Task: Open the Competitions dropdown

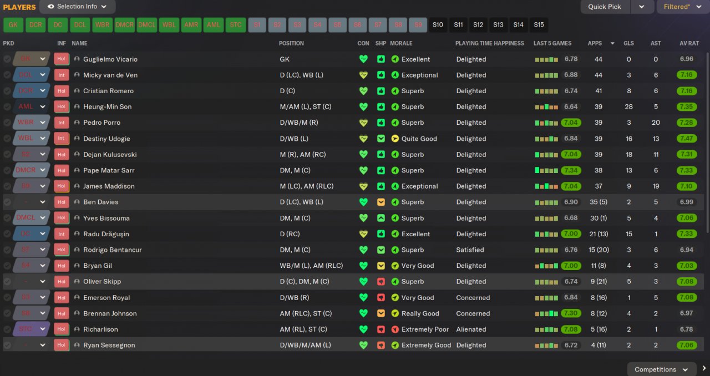Action: tap(661, 369)
